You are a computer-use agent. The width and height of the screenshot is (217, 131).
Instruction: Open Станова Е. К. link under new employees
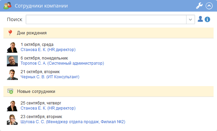coord(48,108)
